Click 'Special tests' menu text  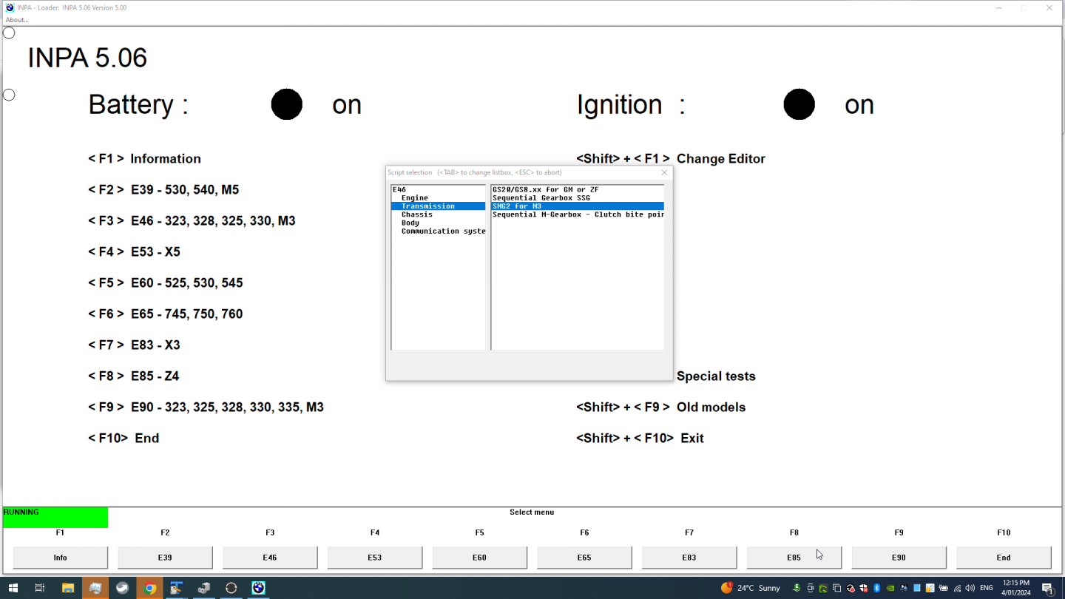pos(716,376)
